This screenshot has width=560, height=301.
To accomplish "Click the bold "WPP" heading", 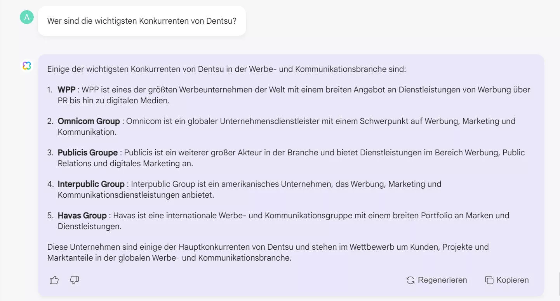I will pyautogui.click(x=66, y=89).
